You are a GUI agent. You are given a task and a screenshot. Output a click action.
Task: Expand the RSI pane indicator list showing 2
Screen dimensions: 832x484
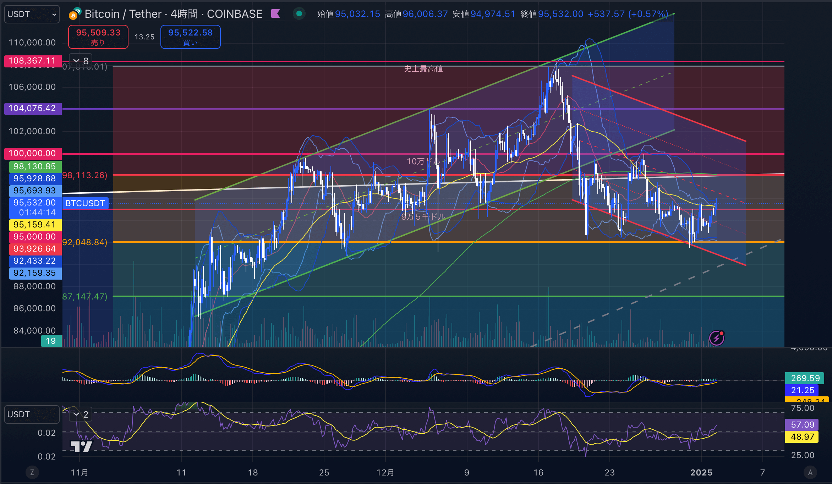[x=81, y=414]
